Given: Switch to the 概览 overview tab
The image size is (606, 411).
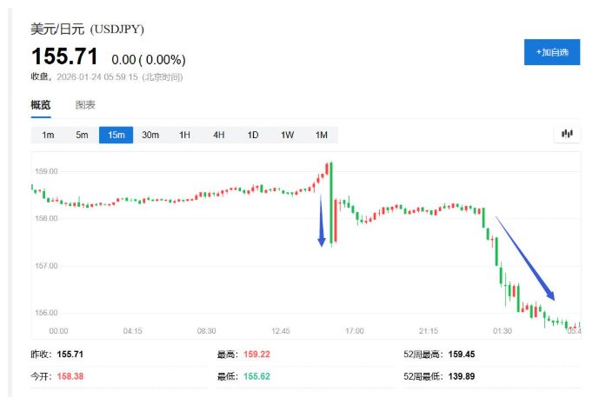Looking at the screenshot, I should click(41, 105).
